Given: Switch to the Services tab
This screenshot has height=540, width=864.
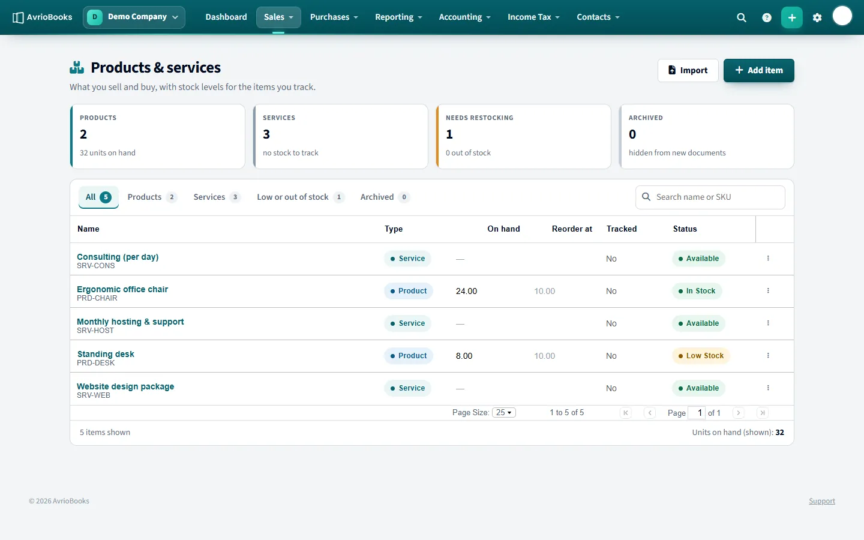Looking at the screenshot, I should click(217, 197).
